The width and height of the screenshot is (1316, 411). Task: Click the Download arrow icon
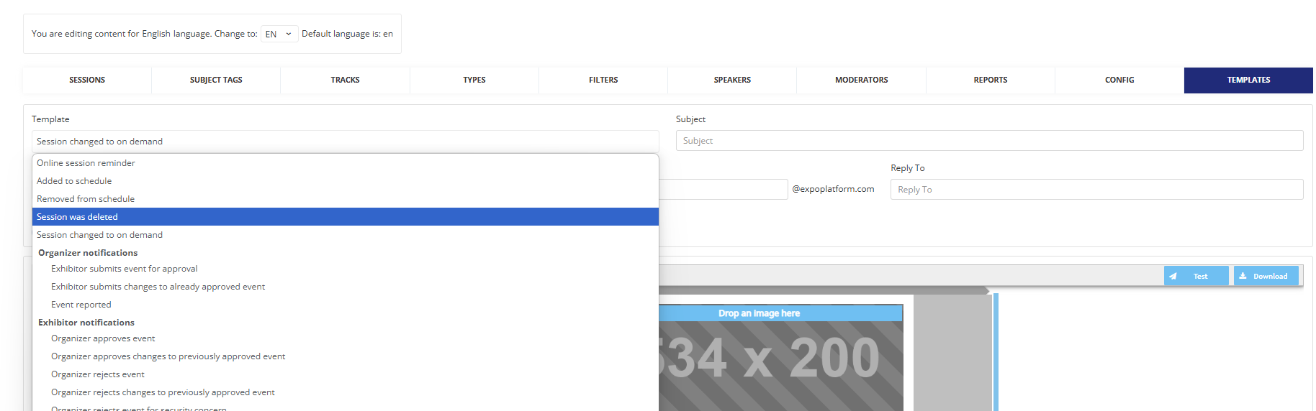click(1243, 276)
